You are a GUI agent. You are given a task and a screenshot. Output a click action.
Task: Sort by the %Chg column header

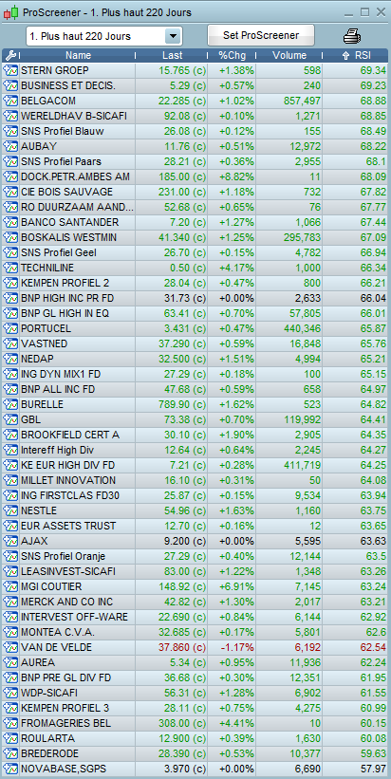click(232, 56)
